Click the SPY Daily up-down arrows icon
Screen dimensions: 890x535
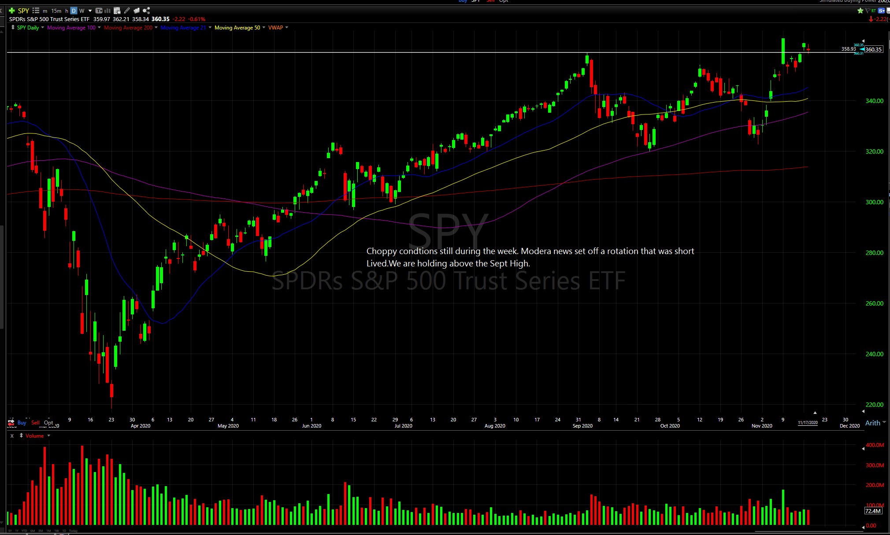13,27
